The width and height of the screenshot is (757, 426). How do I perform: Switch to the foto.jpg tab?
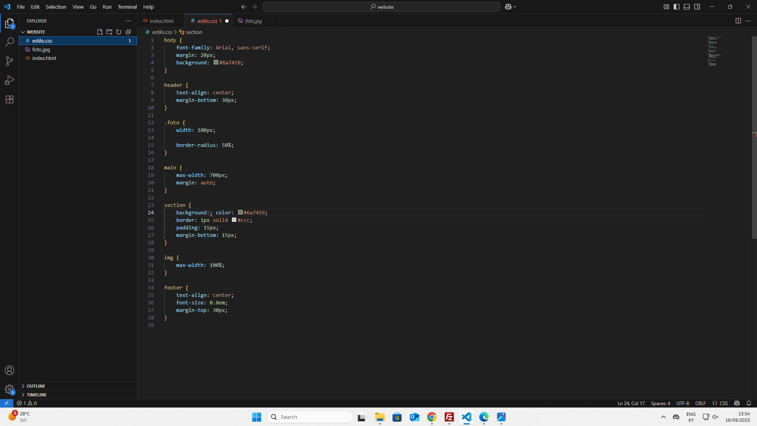[253, 21]
